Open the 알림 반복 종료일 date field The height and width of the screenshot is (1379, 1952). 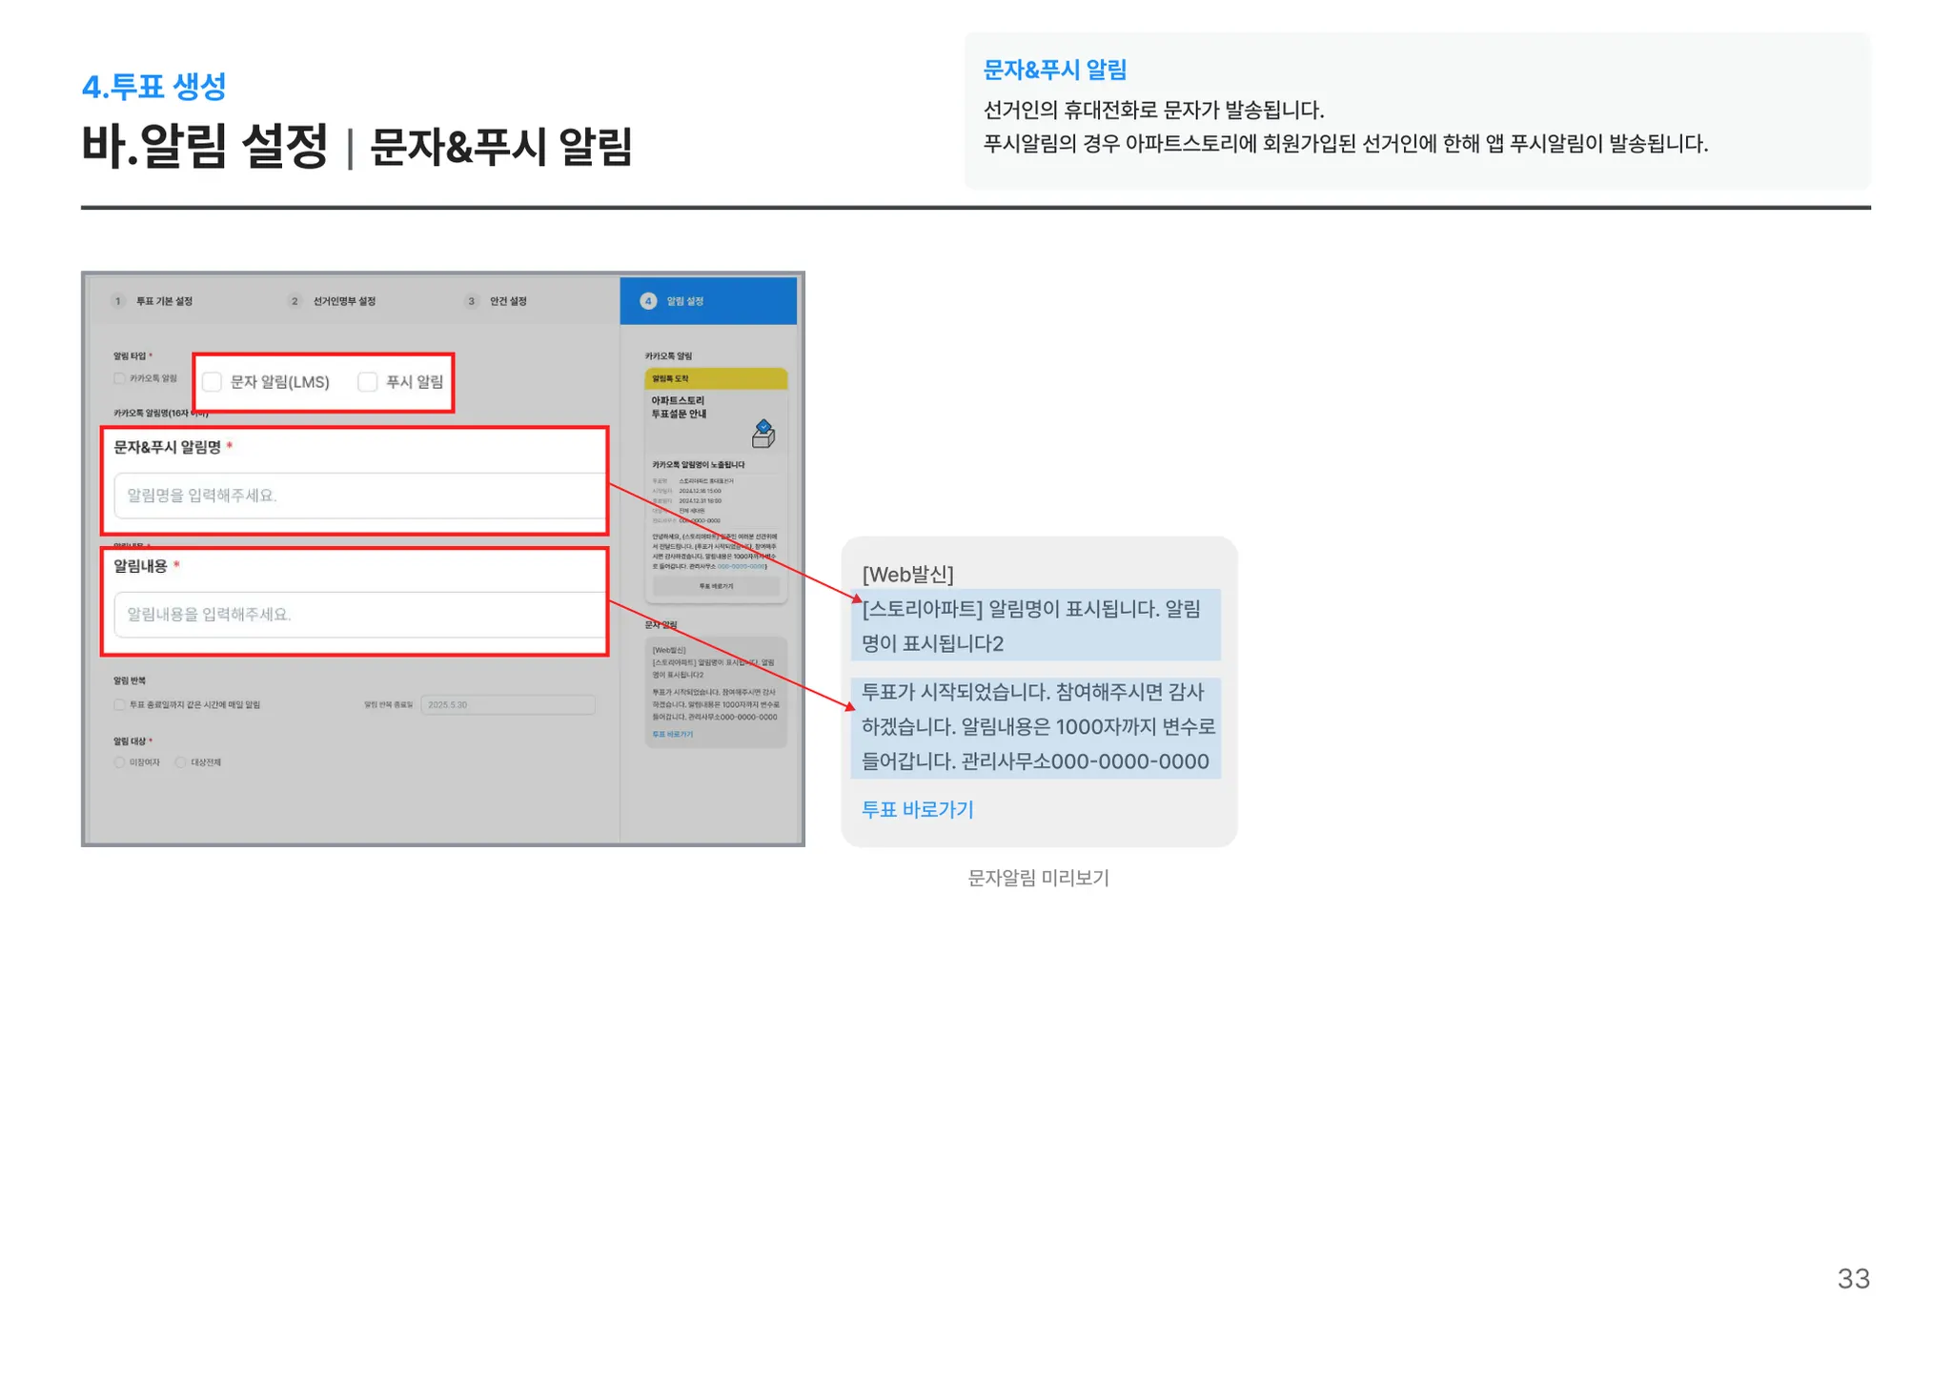click(x=507, y=705)
